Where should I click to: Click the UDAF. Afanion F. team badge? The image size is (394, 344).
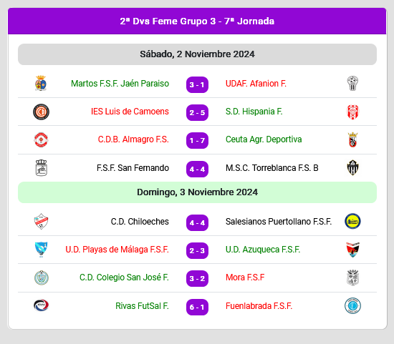pyautogui.click(x=352, y=83)
